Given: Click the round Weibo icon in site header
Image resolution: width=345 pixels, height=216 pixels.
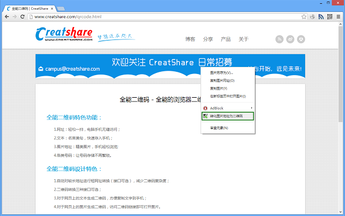Looking at the screenshot, I should (x=290, y=39).
